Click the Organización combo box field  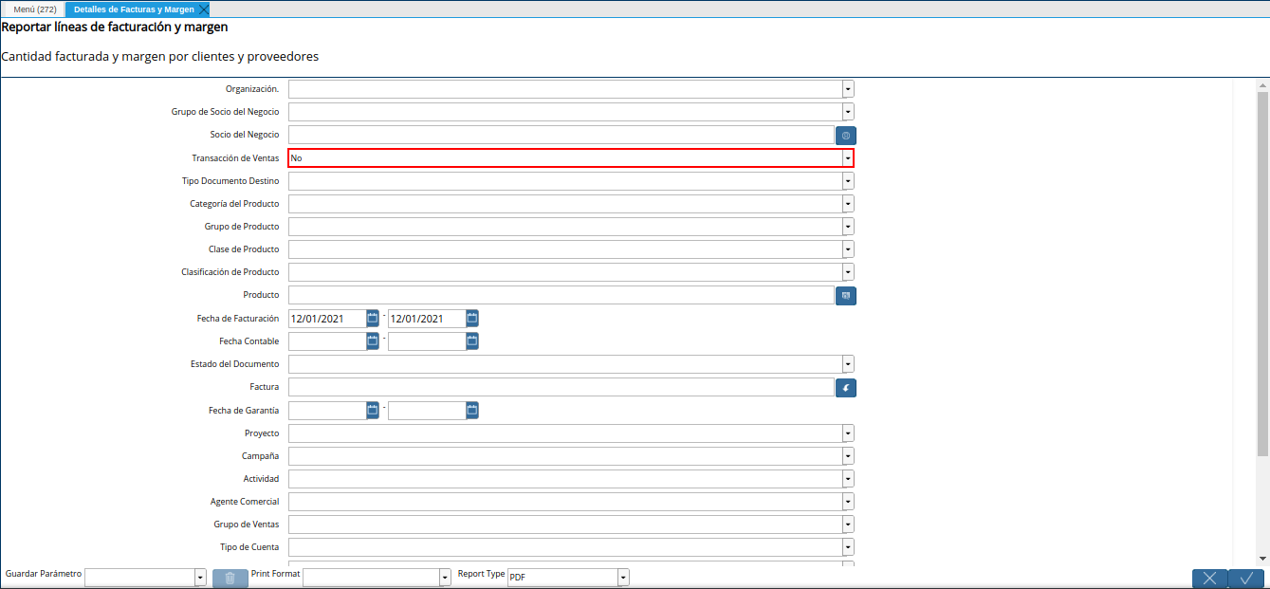(x=565, y=89)
